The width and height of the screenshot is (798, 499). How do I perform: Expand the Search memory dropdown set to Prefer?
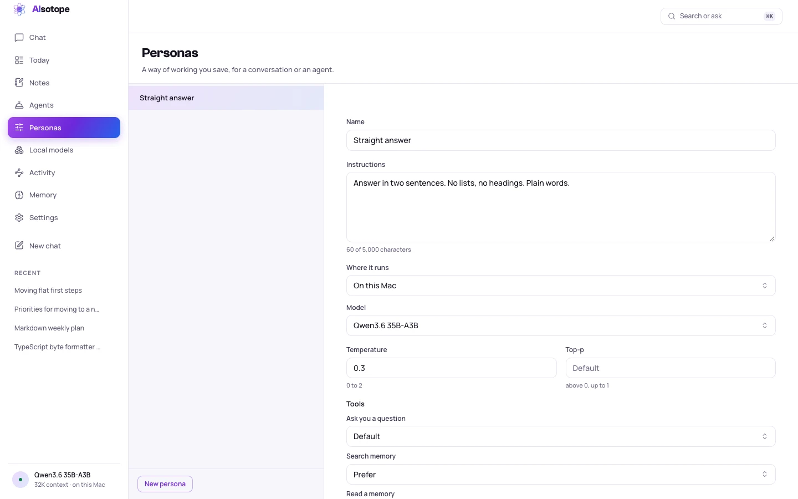click(x=561, y=475)
